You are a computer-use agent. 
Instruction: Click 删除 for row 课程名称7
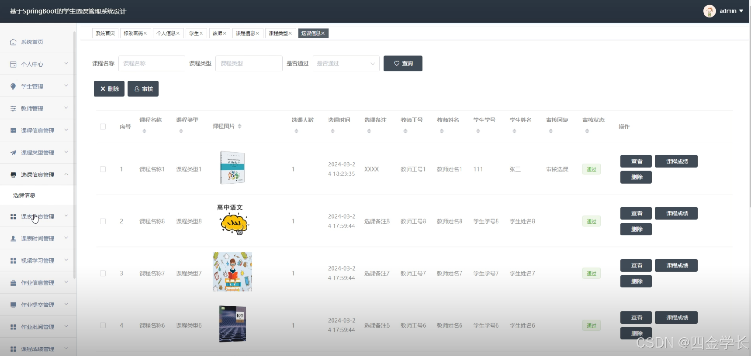coord(636,281)
